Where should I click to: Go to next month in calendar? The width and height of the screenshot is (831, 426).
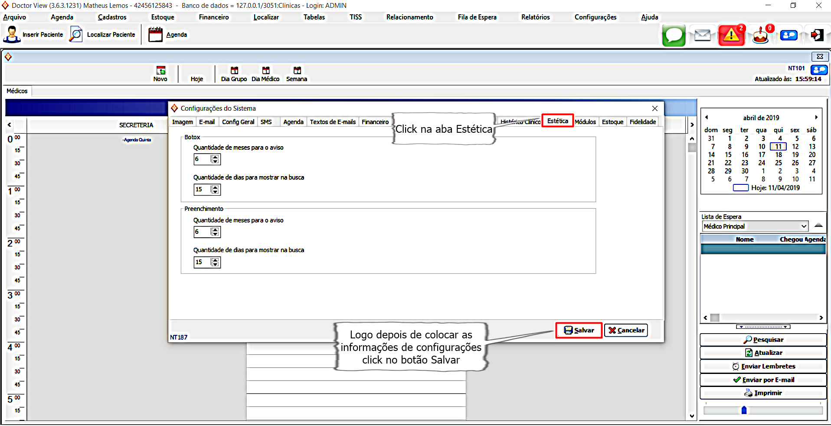[816, 118]
